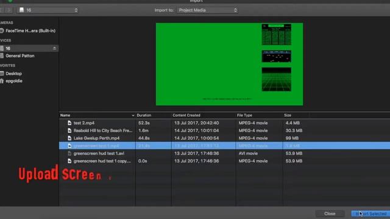Eject the 16 device
The image size is (390, 219).
[54, 49]
